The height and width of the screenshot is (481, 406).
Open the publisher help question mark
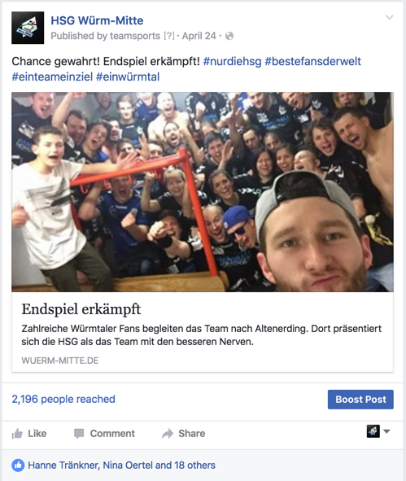[169, 36]
